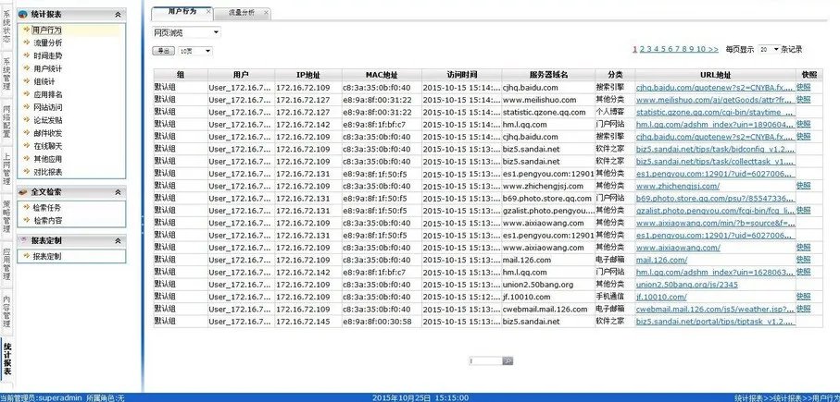Open the 网页浏览 behavior type dropdown

186,32
